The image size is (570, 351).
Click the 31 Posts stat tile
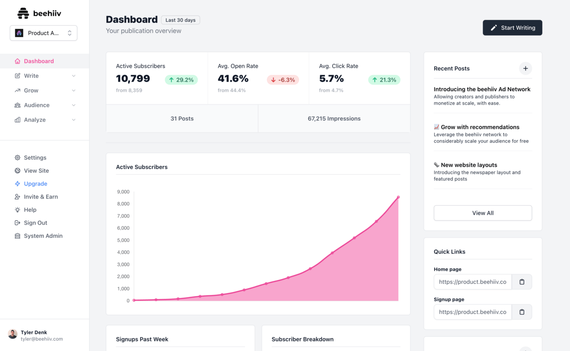pos(182,119)
